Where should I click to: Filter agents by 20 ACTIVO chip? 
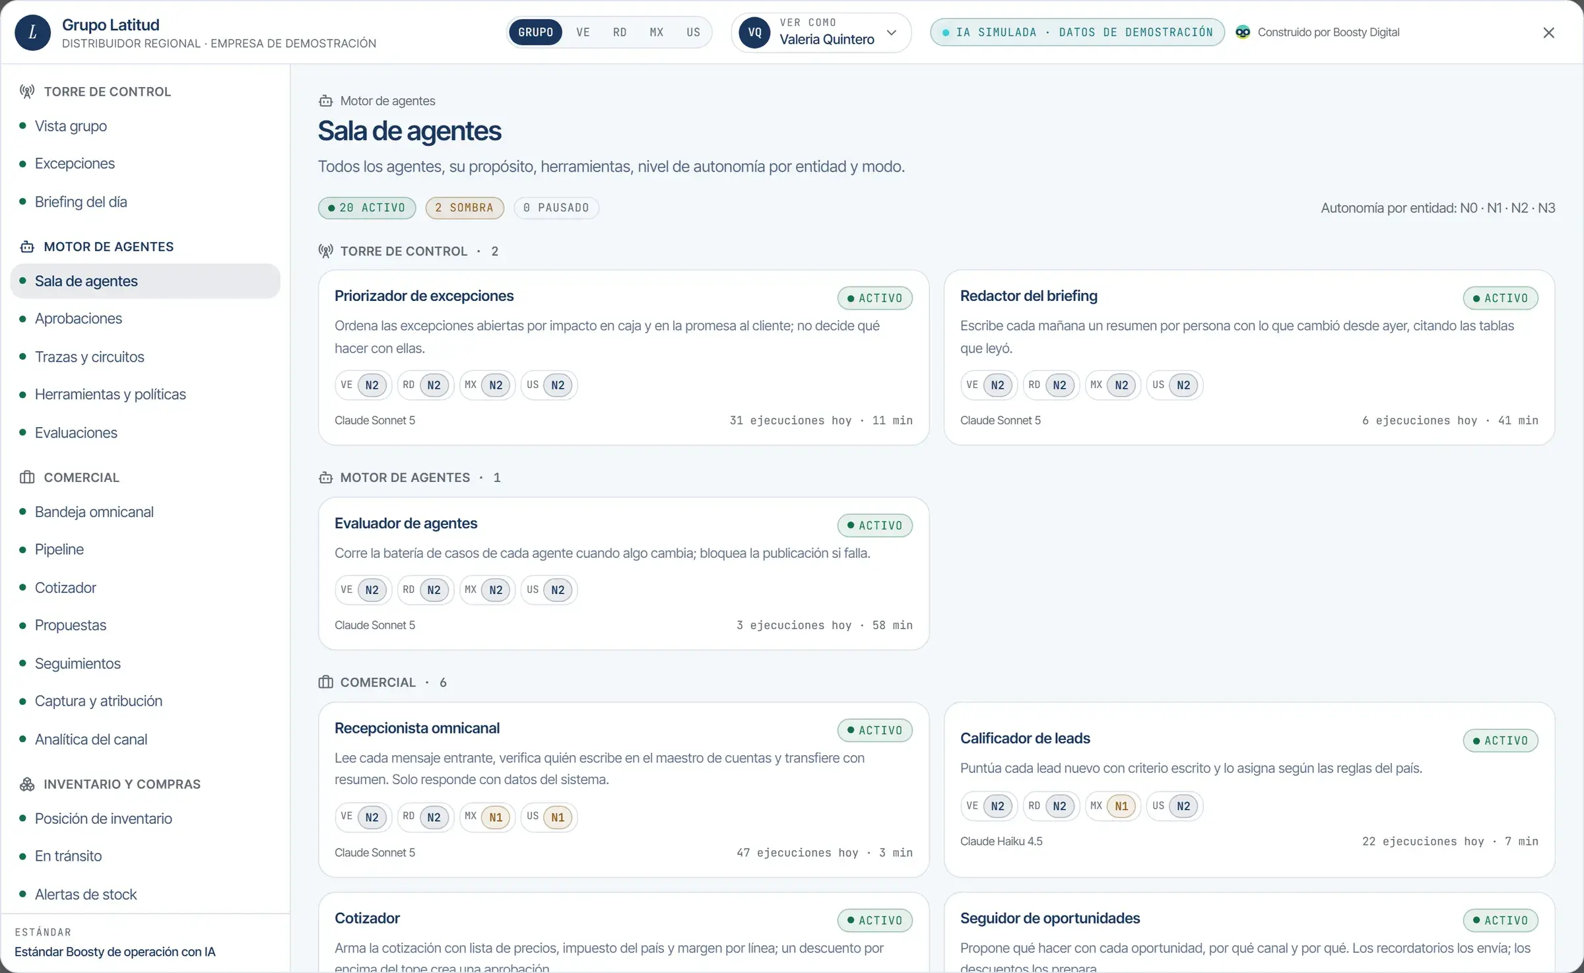click(x=367, y=208)
